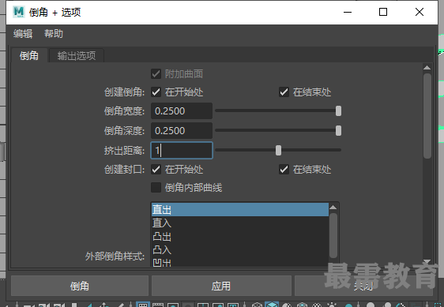
Task: Select 凹出 in the bevel style list
Action: (x=240, y=262)
